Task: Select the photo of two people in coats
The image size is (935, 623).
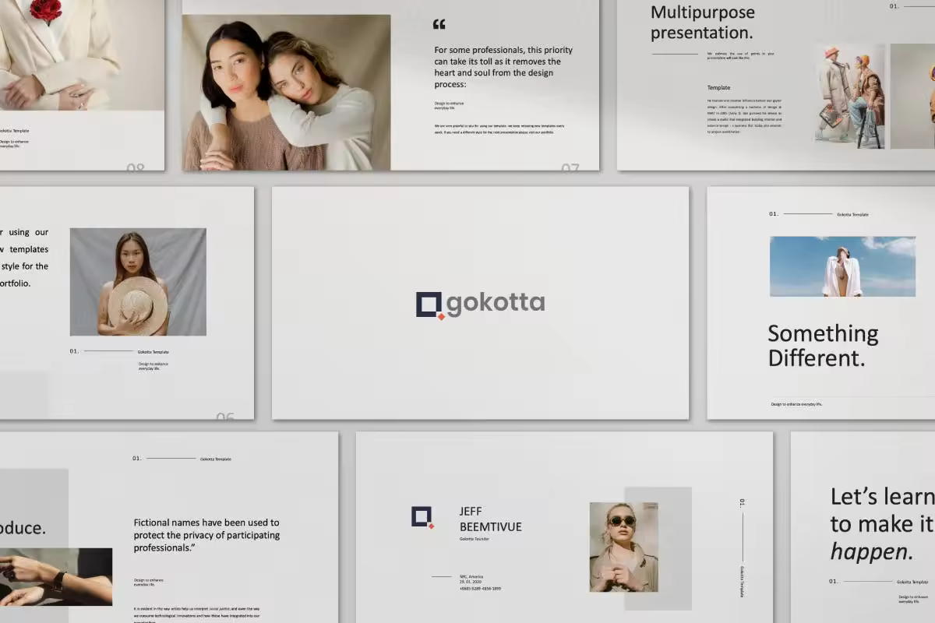Action: click(850, 96)
